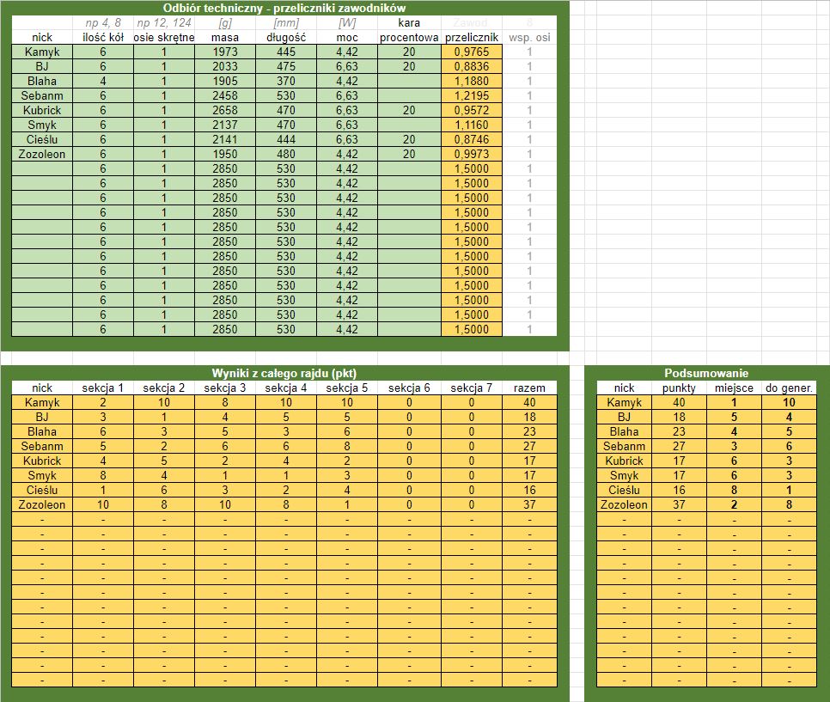Select the 'wsp. osi' column header
830x702 pixels.
529,38
